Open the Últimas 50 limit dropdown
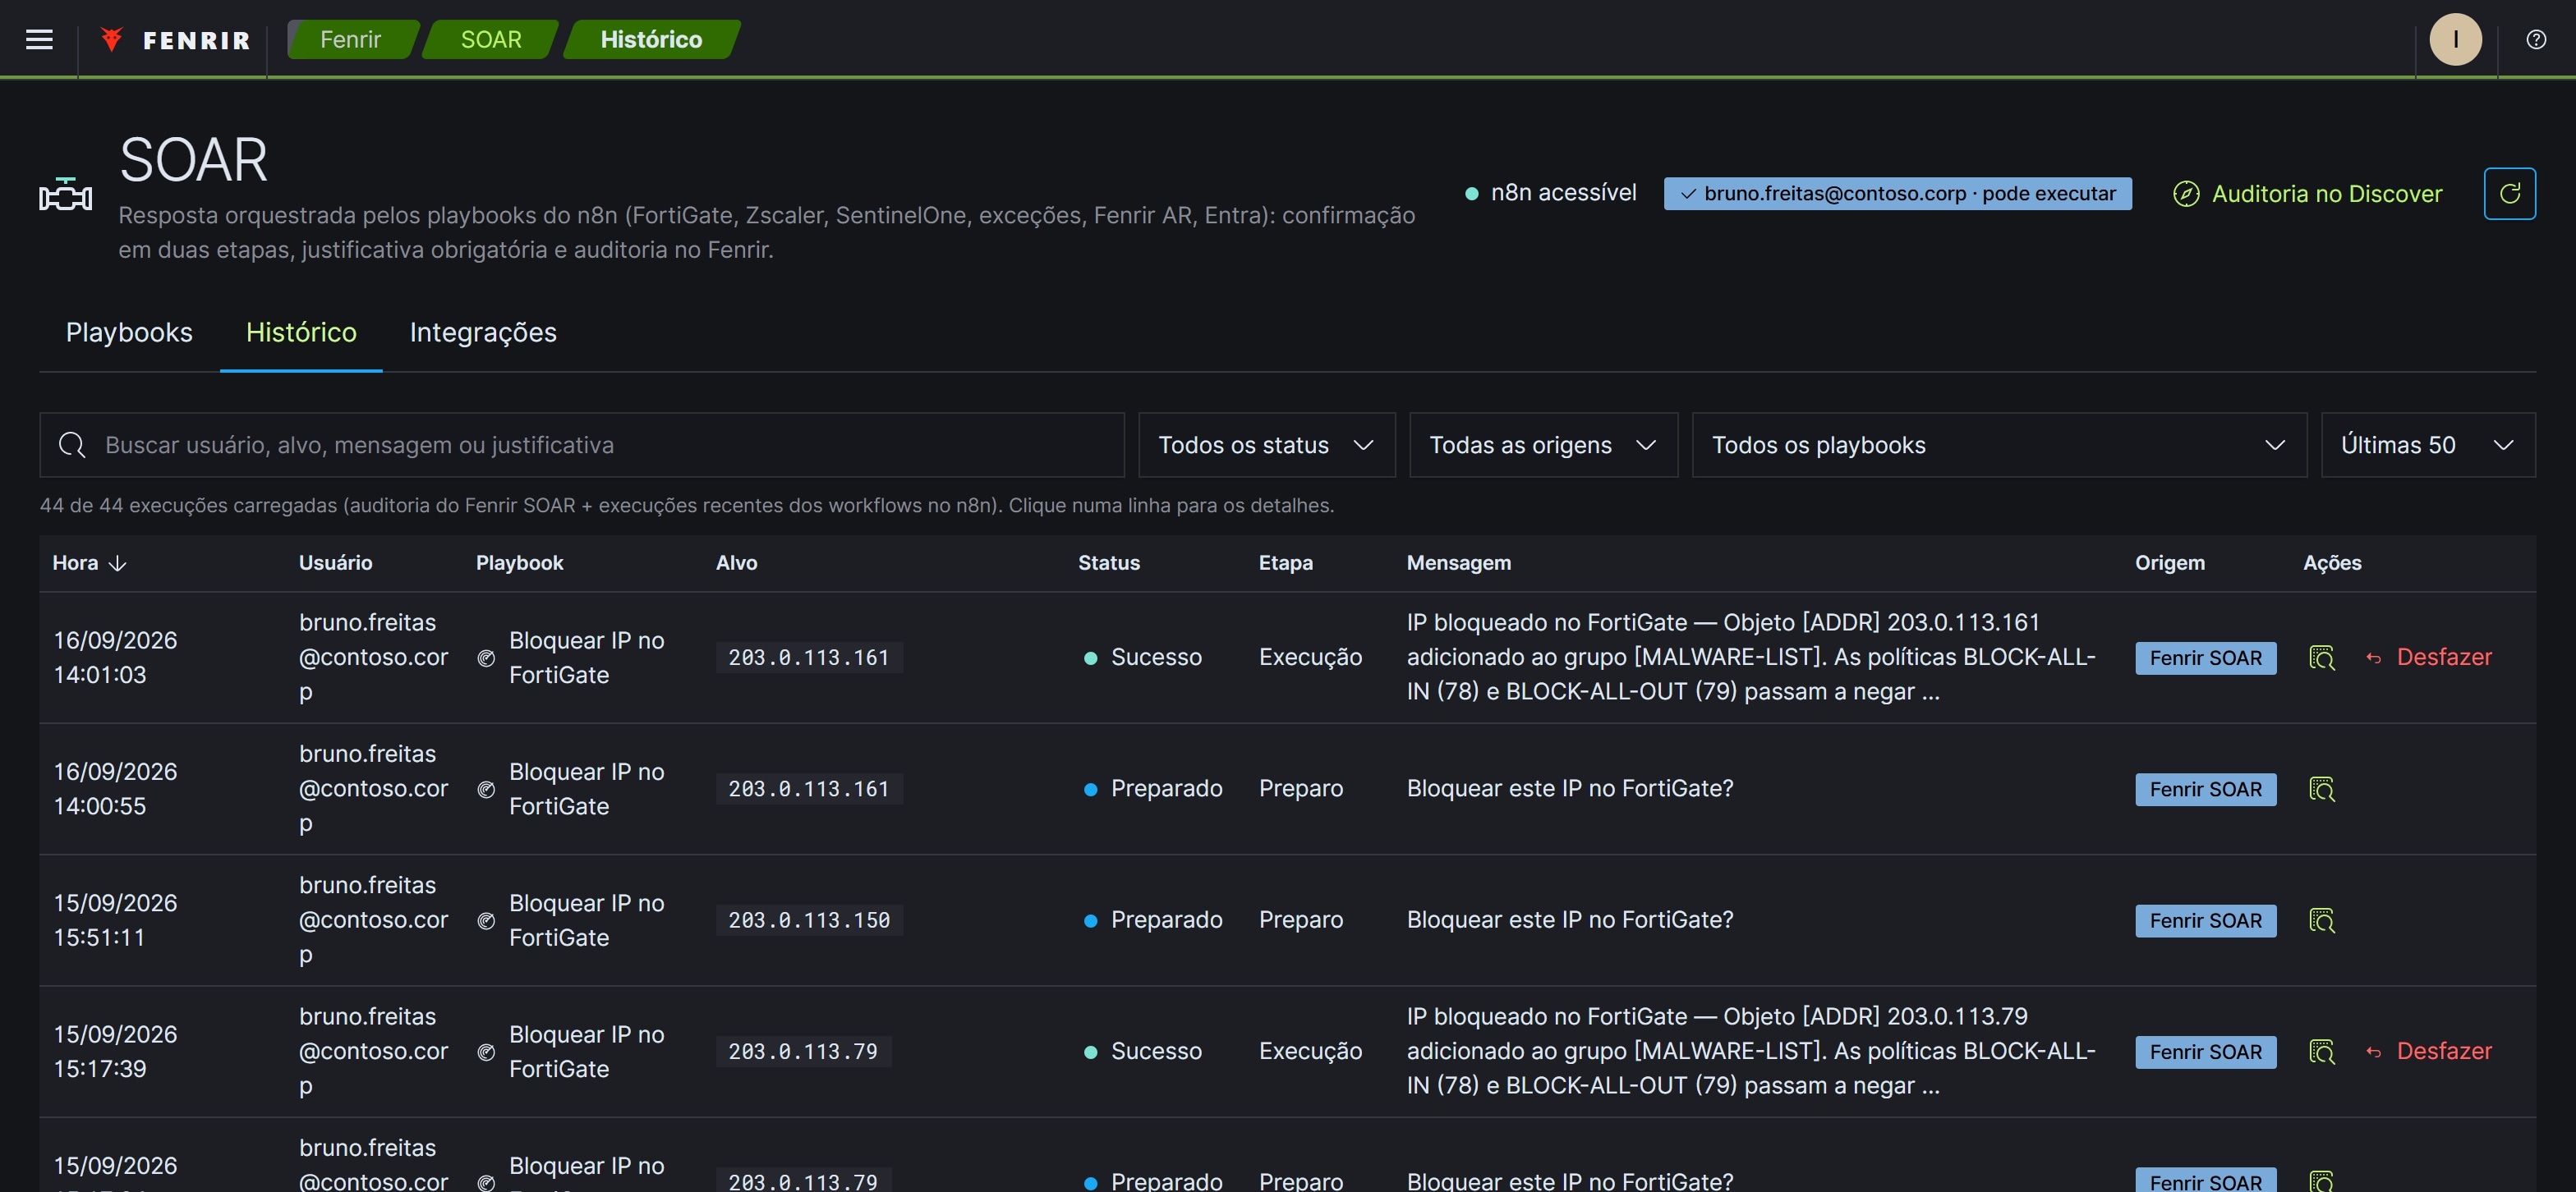The image size is (2576, 1192). click(2427, 445)
